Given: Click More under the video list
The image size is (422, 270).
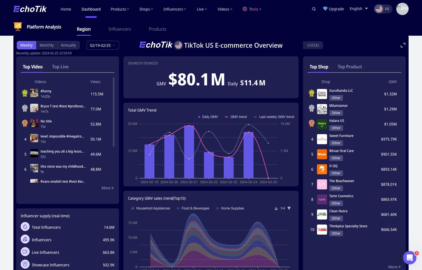Looking at the screenshot, I should point(108,188).
